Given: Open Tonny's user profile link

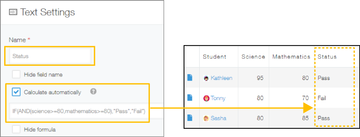Looking at the screenshot, I should point(218,98).
